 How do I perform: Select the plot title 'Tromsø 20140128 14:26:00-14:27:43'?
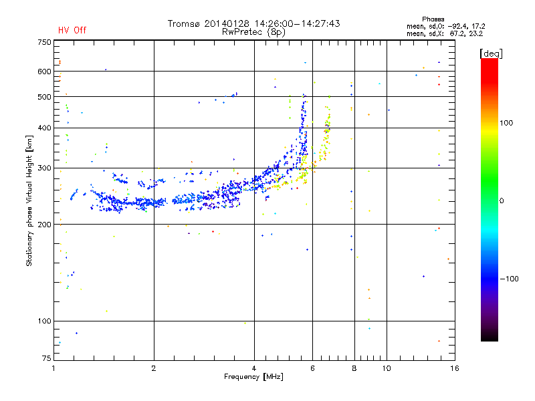(x=253, y=23)
